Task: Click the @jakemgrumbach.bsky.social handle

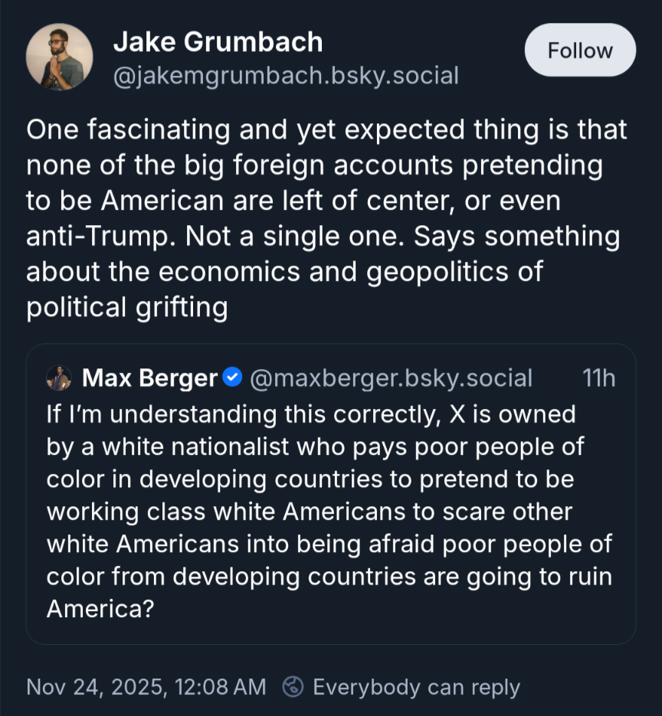Action: [x=286, y=76]
